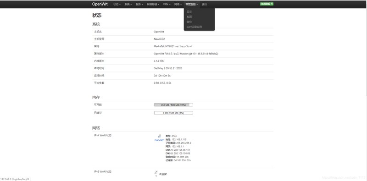This screenshot has height=181, width=367.
Task: Expand the VPN dropdown menu
Action: (167, 4)
